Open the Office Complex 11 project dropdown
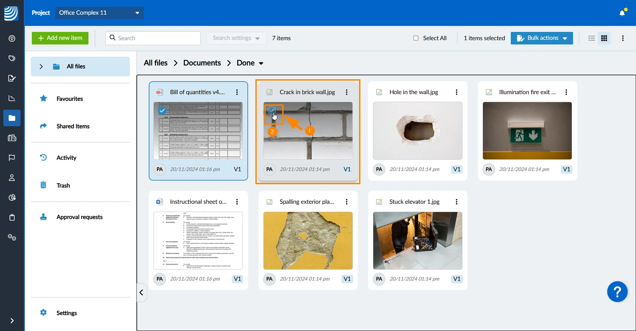 99,13
